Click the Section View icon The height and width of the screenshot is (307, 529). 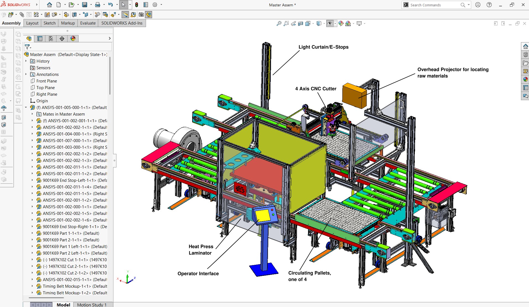301,24
